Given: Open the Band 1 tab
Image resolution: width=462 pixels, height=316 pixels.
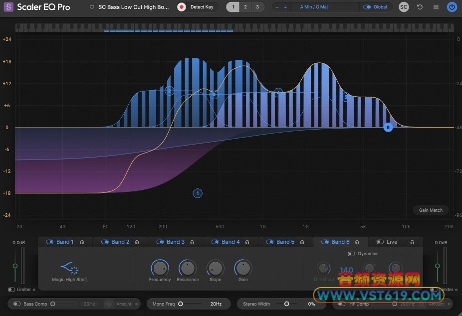Looking at the screenshot, I should (x=65, y=242).
